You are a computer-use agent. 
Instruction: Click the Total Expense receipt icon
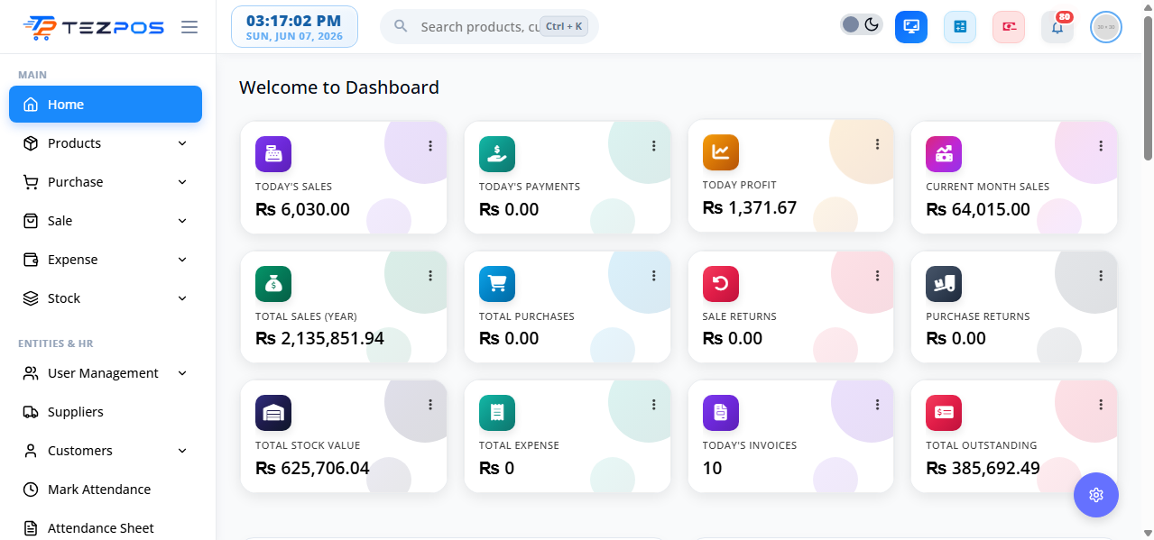tap(497, 413)
